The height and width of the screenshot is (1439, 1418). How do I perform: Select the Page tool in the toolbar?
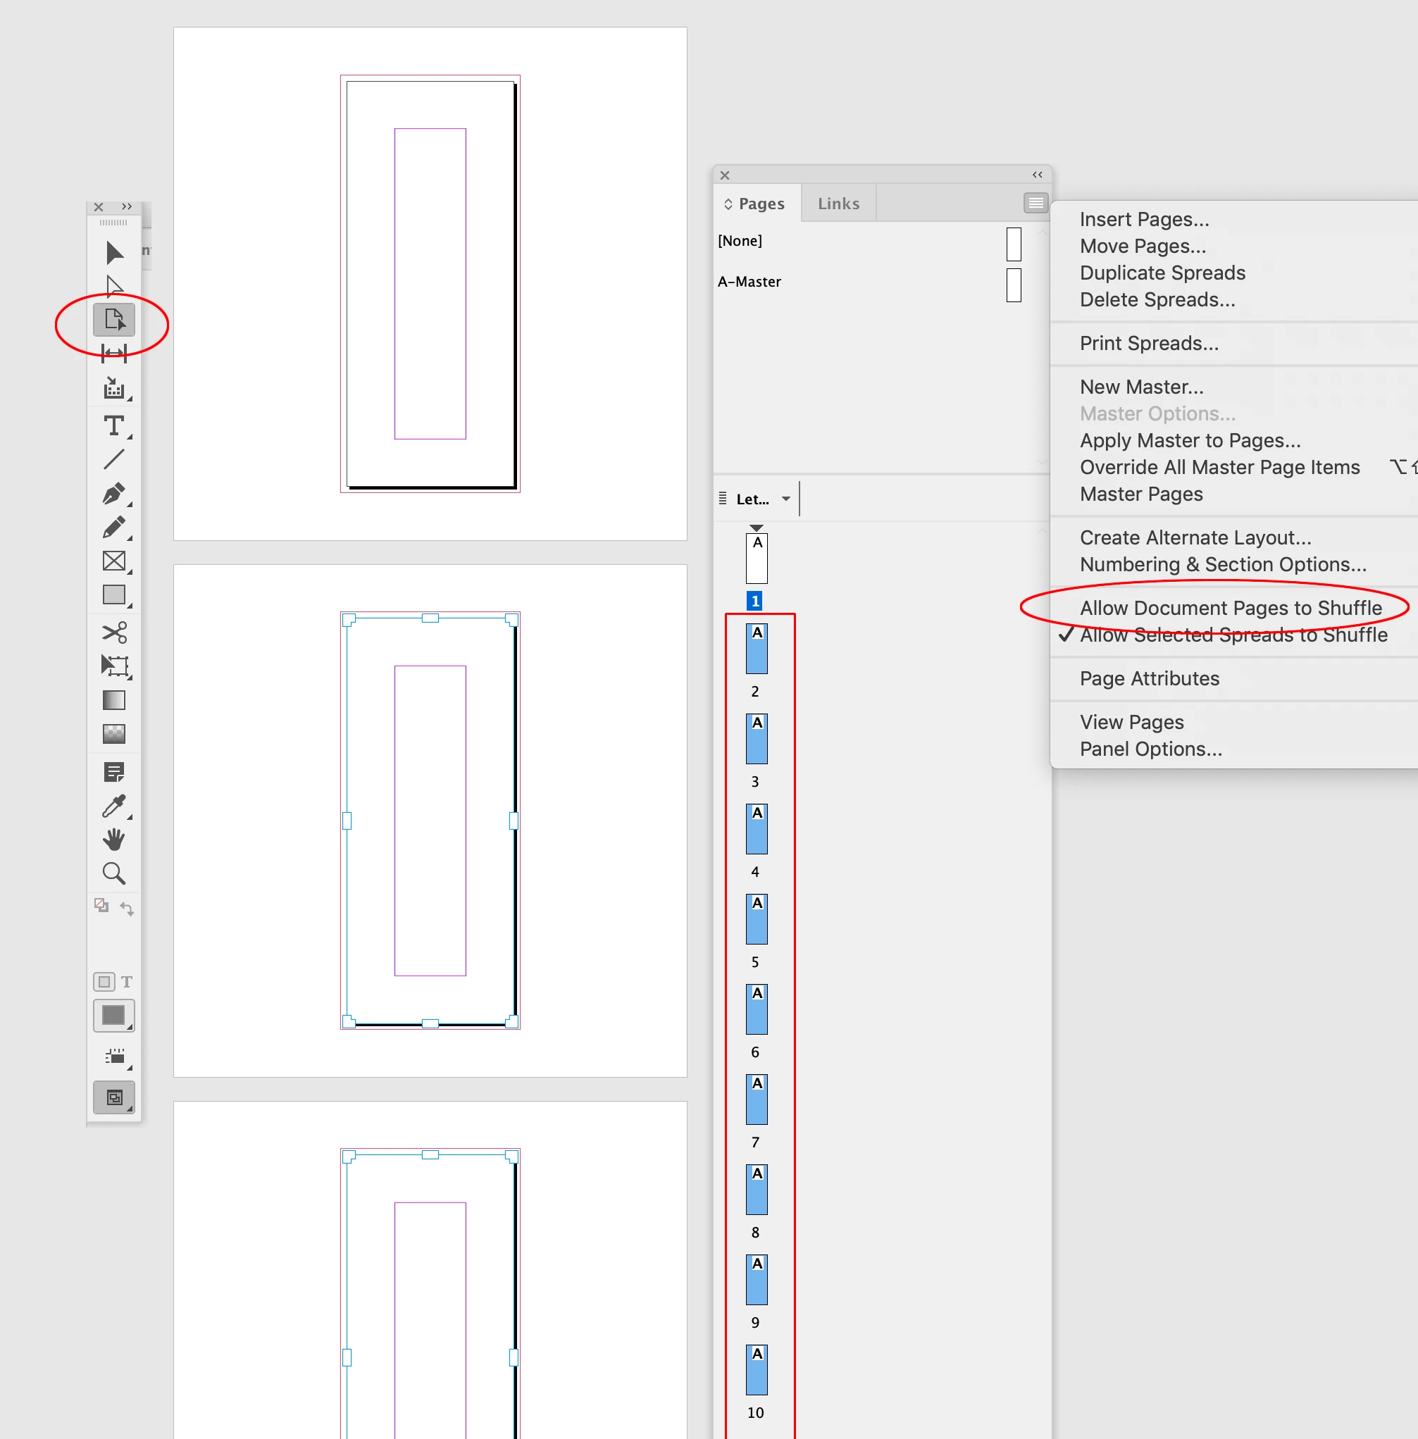[113, 320]
